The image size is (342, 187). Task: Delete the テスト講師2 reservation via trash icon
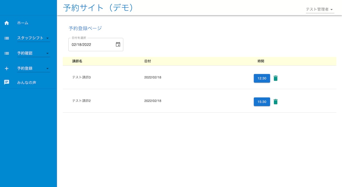pyautogui.click(x=276, y=102)
